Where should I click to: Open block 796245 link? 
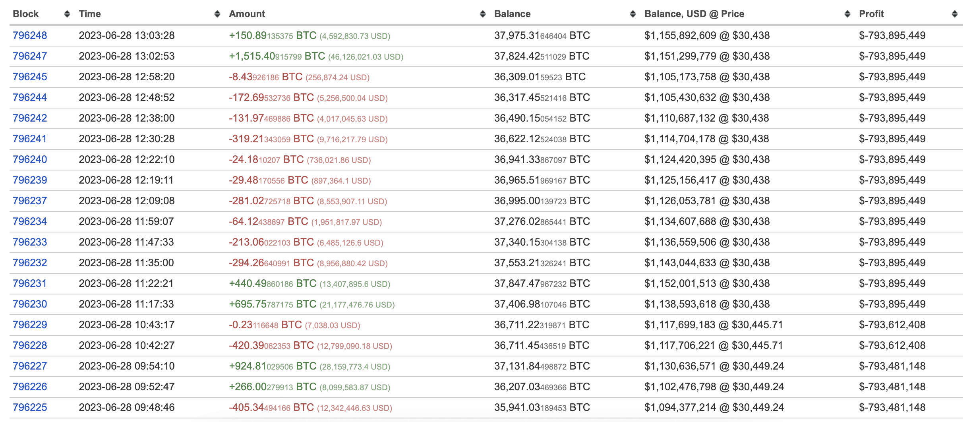coord(30,77)
